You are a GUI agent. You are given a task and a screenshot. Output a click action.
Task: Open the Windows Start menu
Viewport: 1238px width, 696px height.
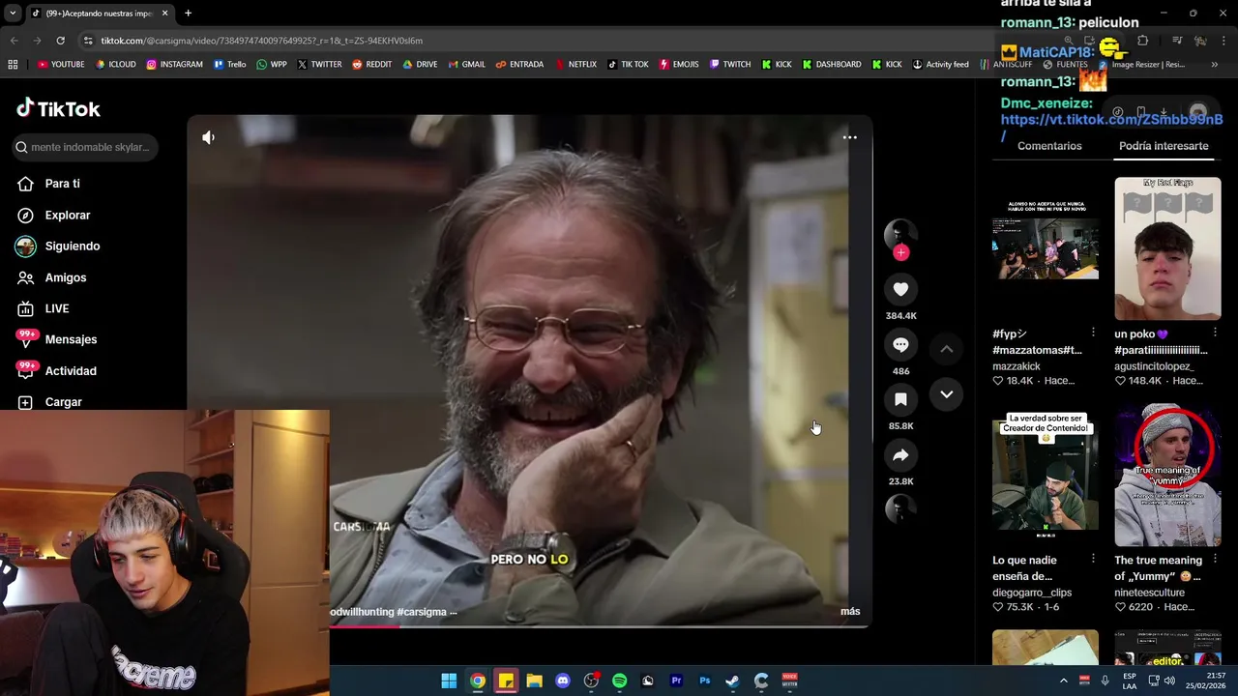click(x=449, y=681)
